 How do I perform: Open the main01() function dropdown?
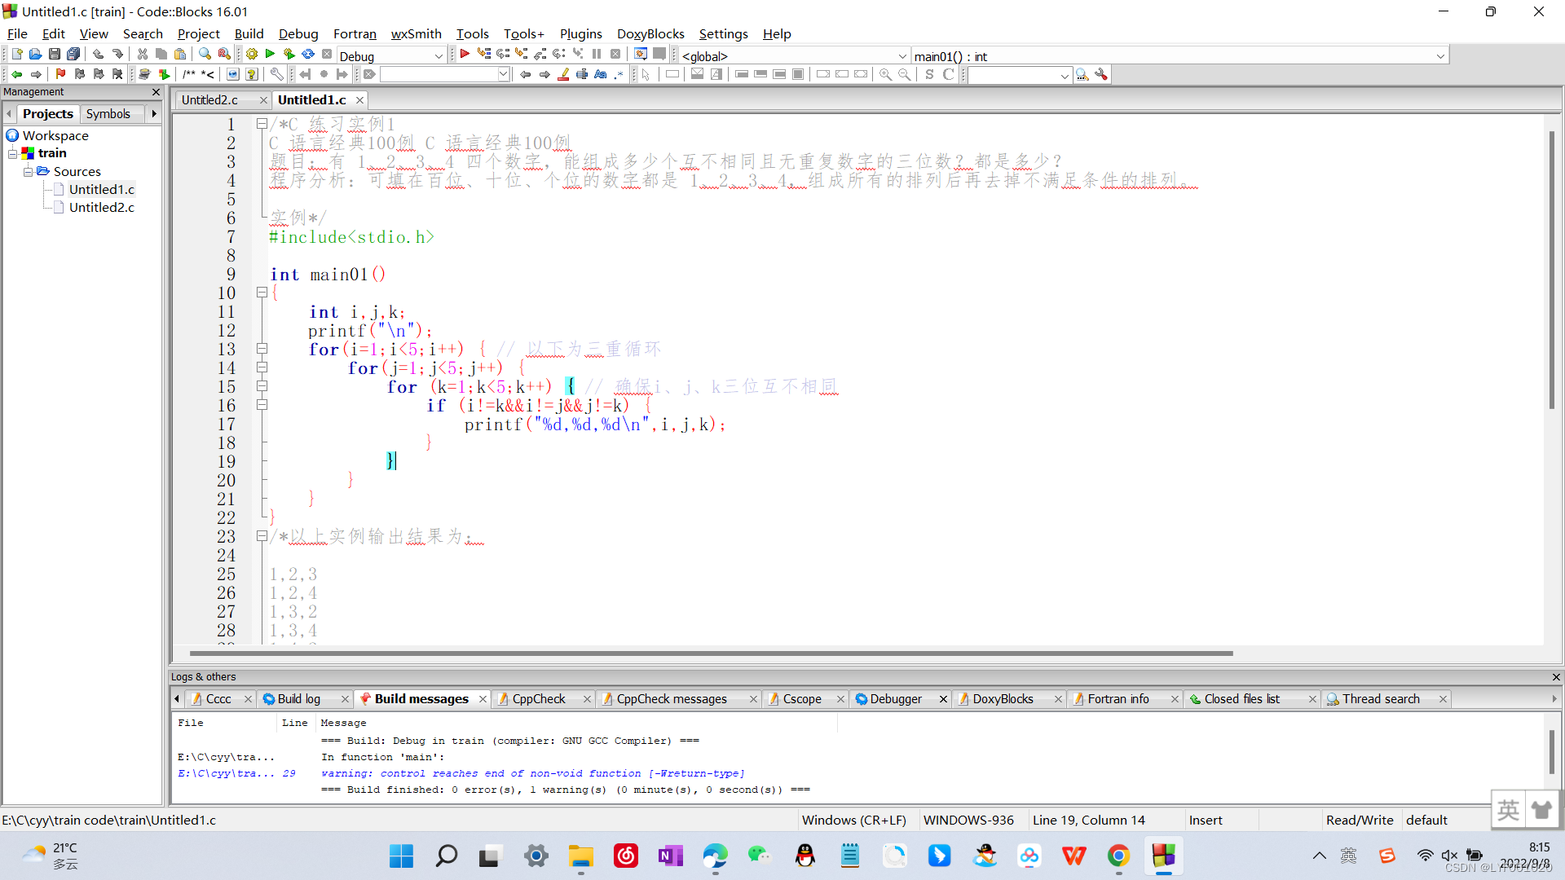pos(1440,56)
